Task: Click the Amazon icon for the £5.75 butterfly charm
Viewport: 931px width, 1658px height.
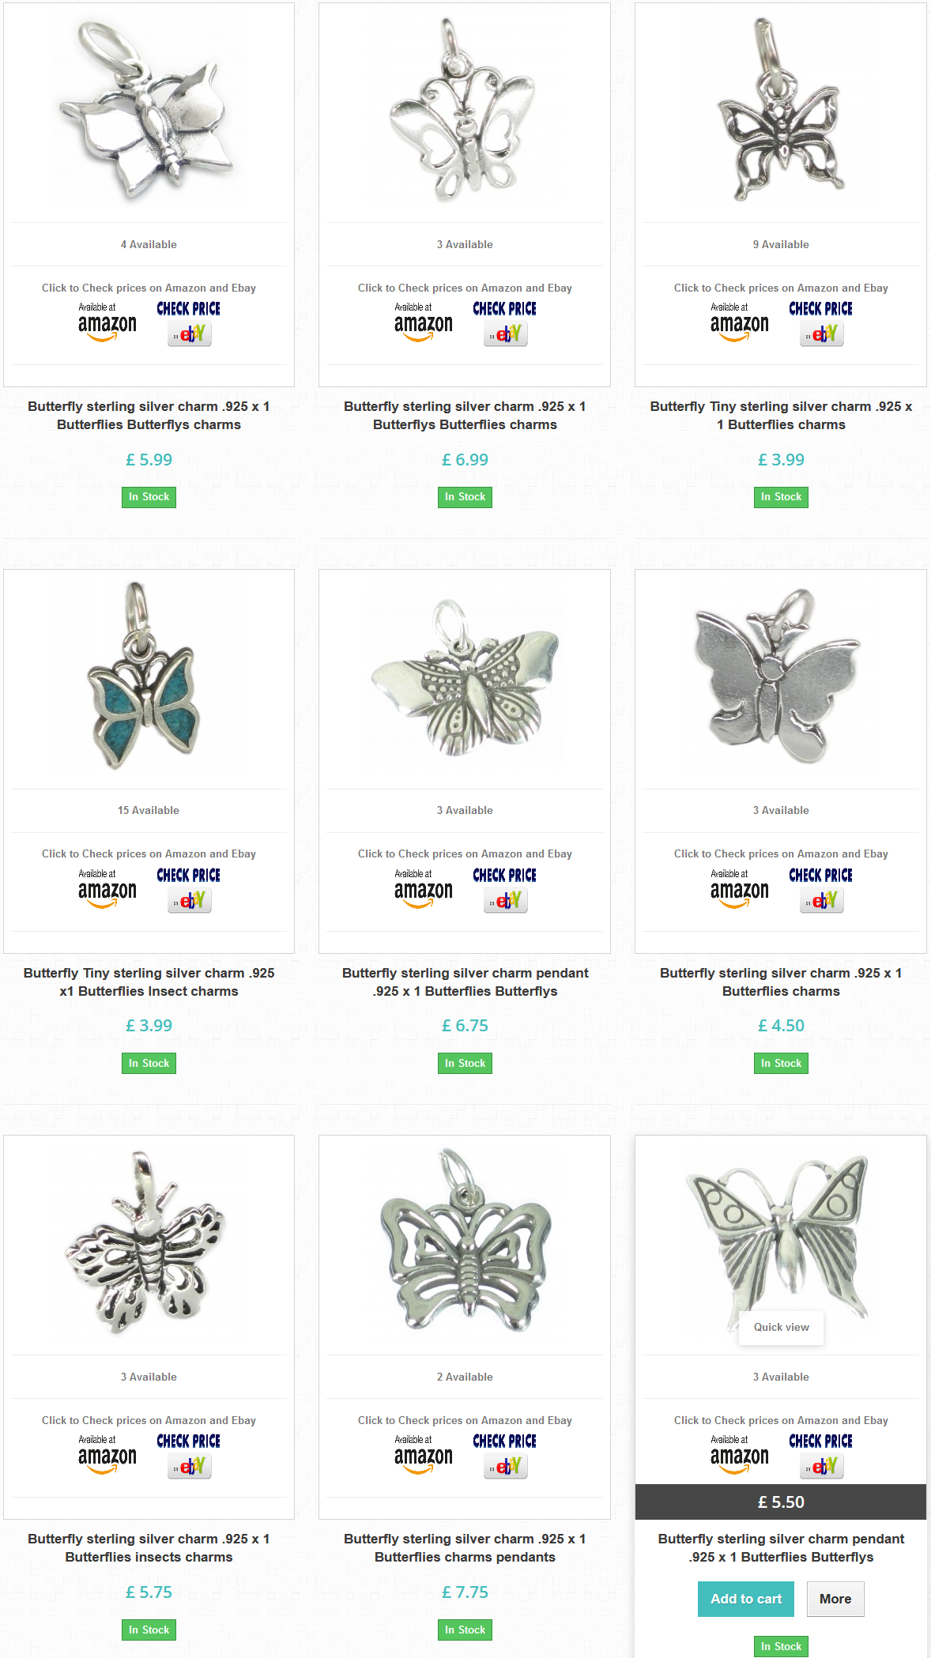Action: tap(107, 1456)
